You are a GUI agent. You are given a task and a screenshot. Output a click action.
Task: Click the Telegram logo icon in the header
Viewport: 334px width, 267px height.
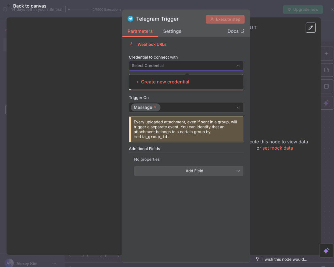tap(130, 19)
